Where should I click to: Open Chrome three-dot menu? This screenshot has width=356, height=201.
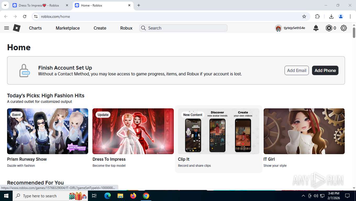[x=350, y=16]
